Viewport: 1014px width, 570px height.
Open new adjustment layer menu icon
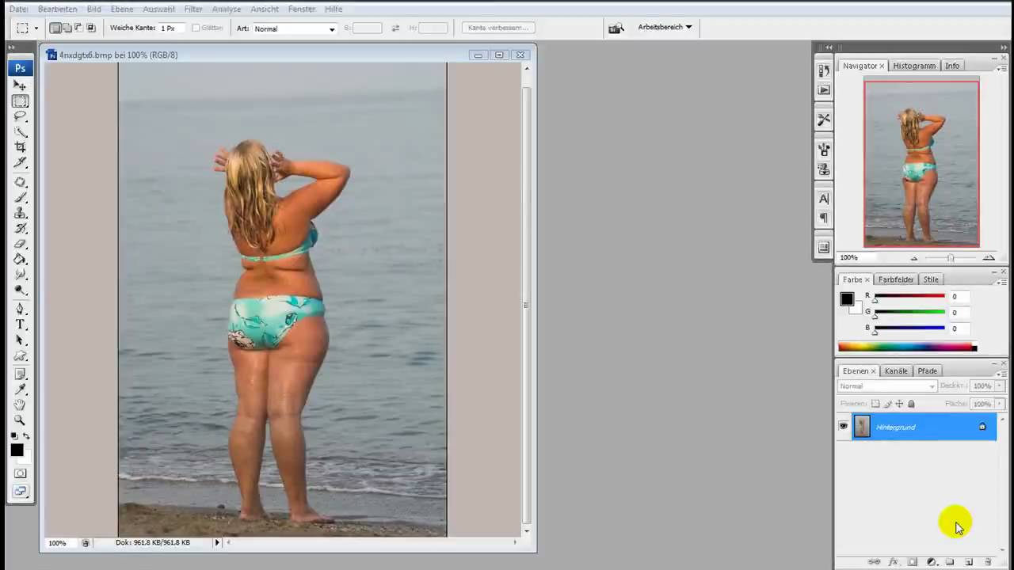click(931, 562)
